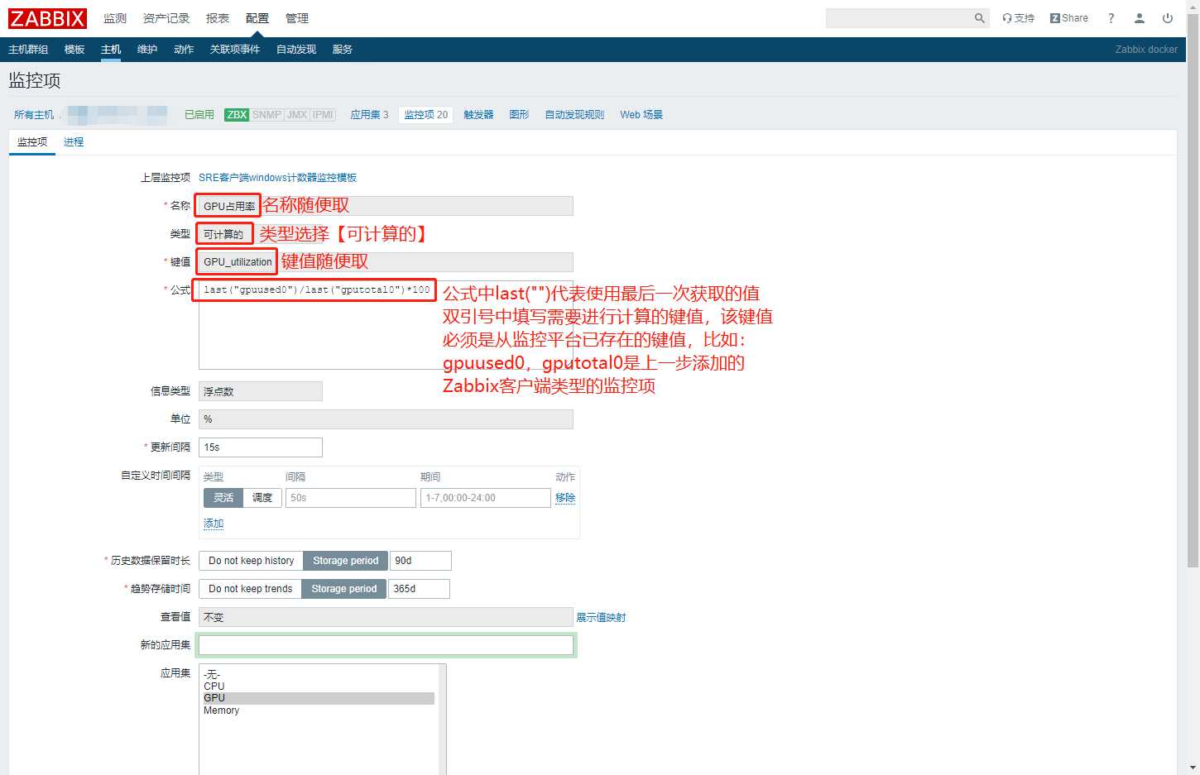This screenshot has width=1200, height=775.
Task: Open the 资产记录 top menu
Action: pyautogui.click(x=166, y=18)
